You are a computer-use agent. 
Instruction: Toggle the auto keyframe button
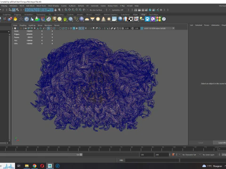(173, 154)
